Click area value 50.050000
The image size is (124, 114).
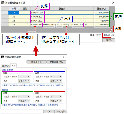coord(102,17)
